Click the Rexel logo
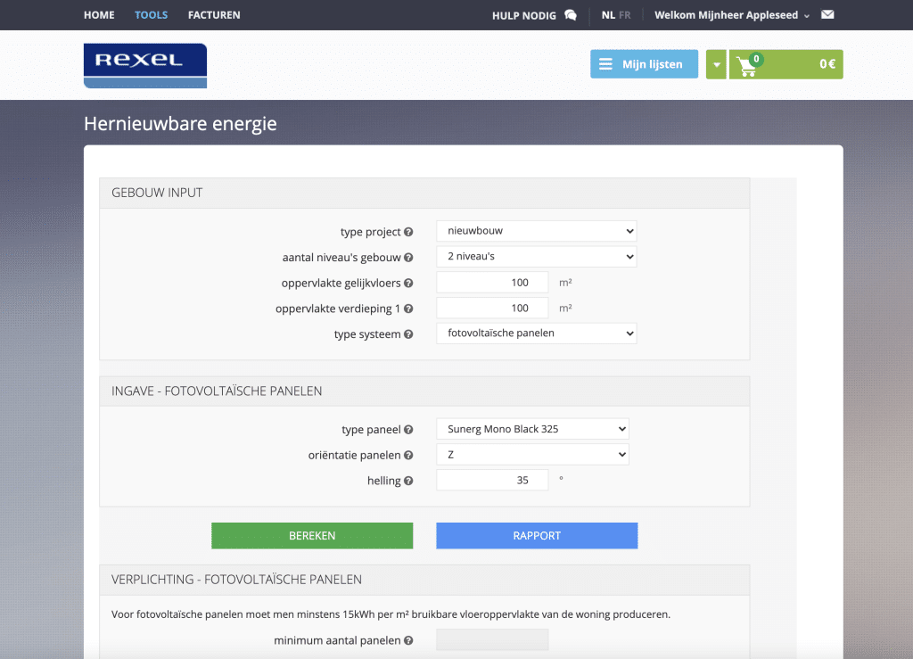Viewport: 913px width, 659px height. (x=145, y=65)
